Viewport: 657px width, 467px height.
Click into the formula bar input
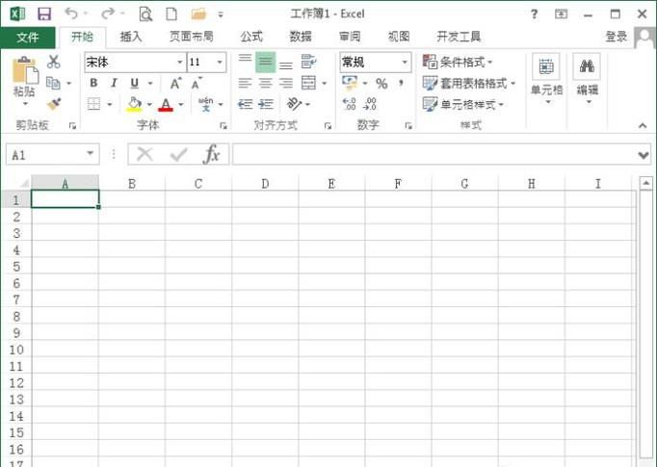tap(434, 155)
